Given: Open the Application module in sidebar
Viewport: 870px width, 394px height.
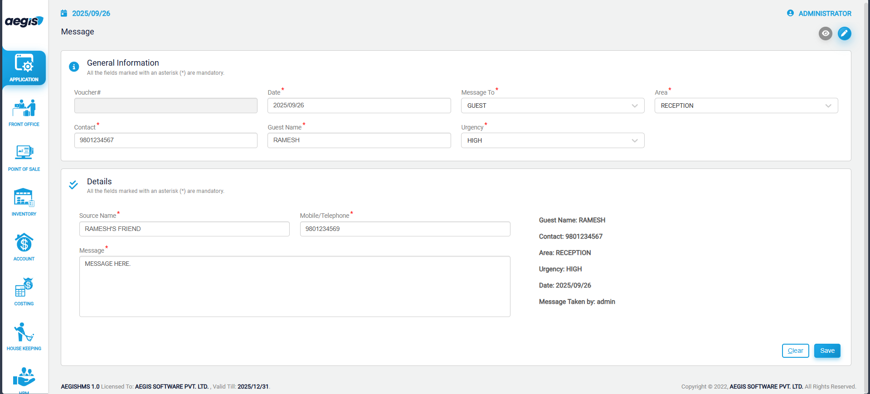Looking at the screenshot, I should point(24,67).
